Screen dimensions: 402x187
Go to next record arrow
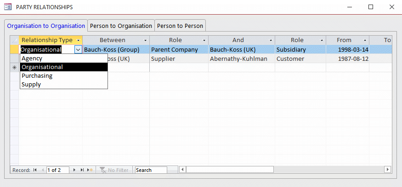74,170
